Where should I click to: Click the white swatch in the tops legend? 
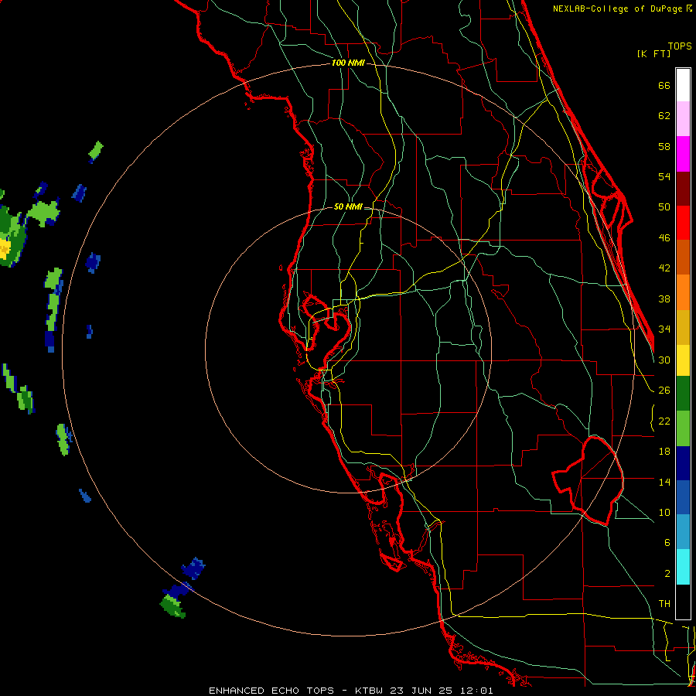[683, 85]
